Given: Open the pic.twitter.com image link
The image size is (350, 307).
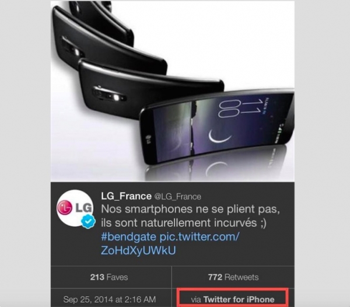Looking at the screenshot, I should 199,236.
